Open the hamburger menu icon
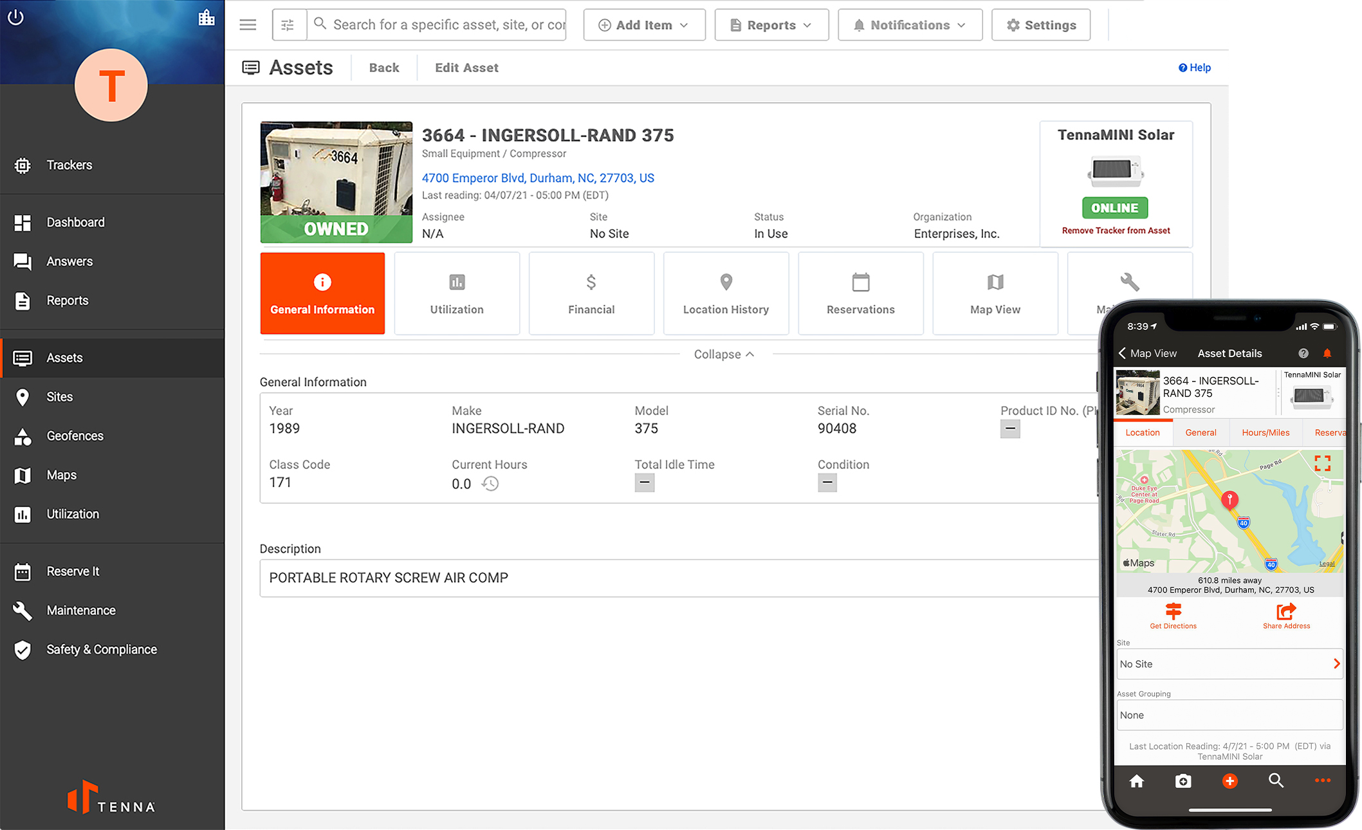 [248, 25]
